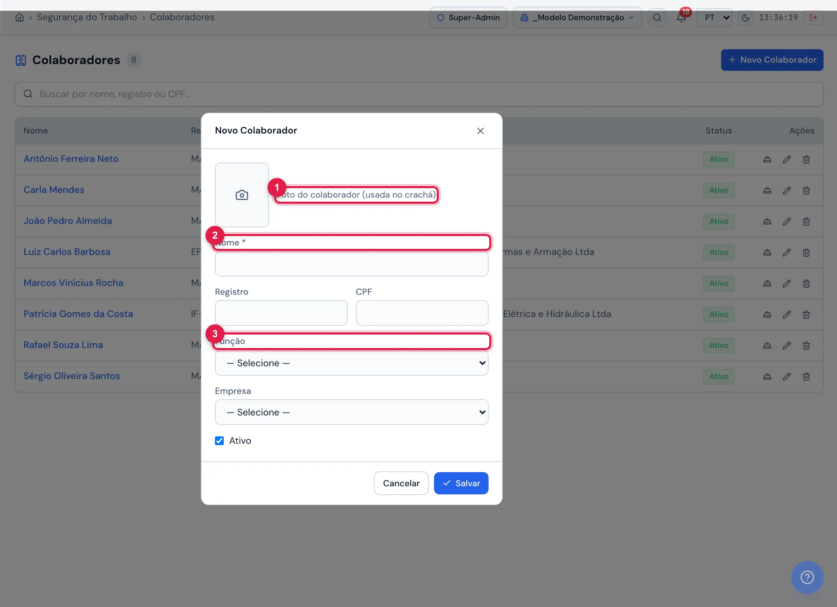Open PPE helmet icon for Rafael Souza Lima
Viewport: 837px width, 607px height.
click(x=767, y=345)
